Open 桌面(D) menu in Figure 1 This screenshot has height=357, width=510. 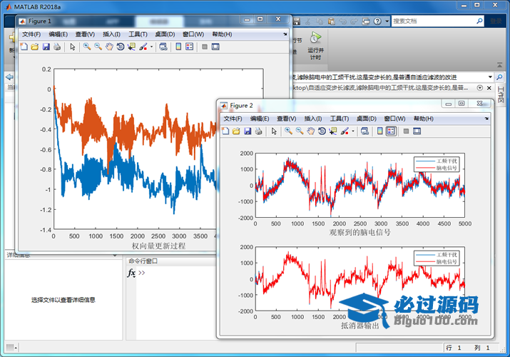tap(165, 34)
